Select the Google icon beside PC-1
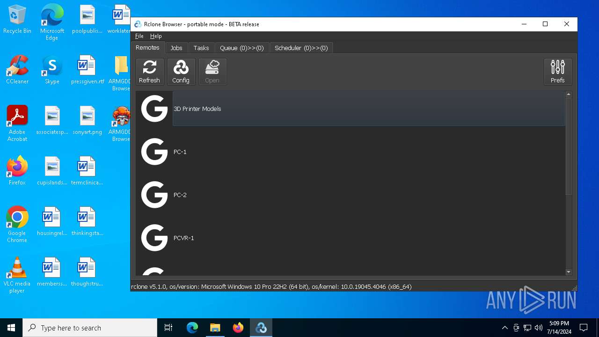The height and width of the screenshot is (337, 599). [x=154, y=152]
